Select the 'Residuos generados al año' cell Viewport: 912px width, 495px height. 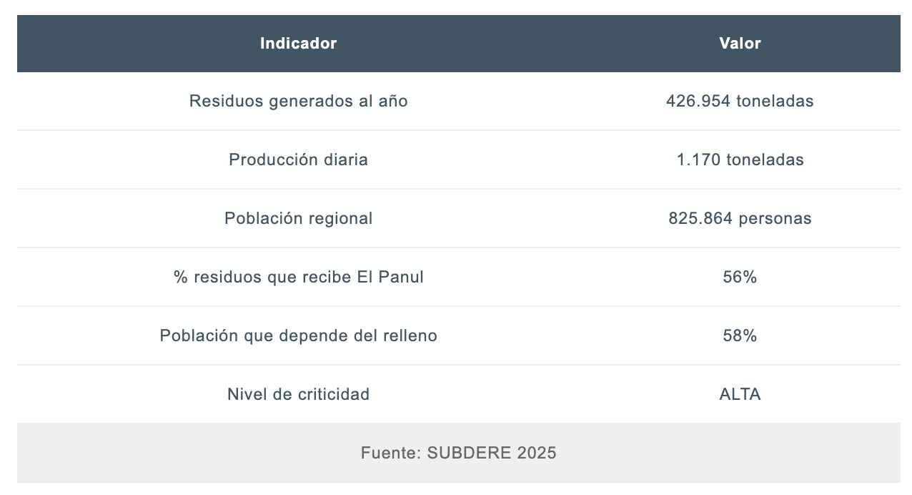298,102
